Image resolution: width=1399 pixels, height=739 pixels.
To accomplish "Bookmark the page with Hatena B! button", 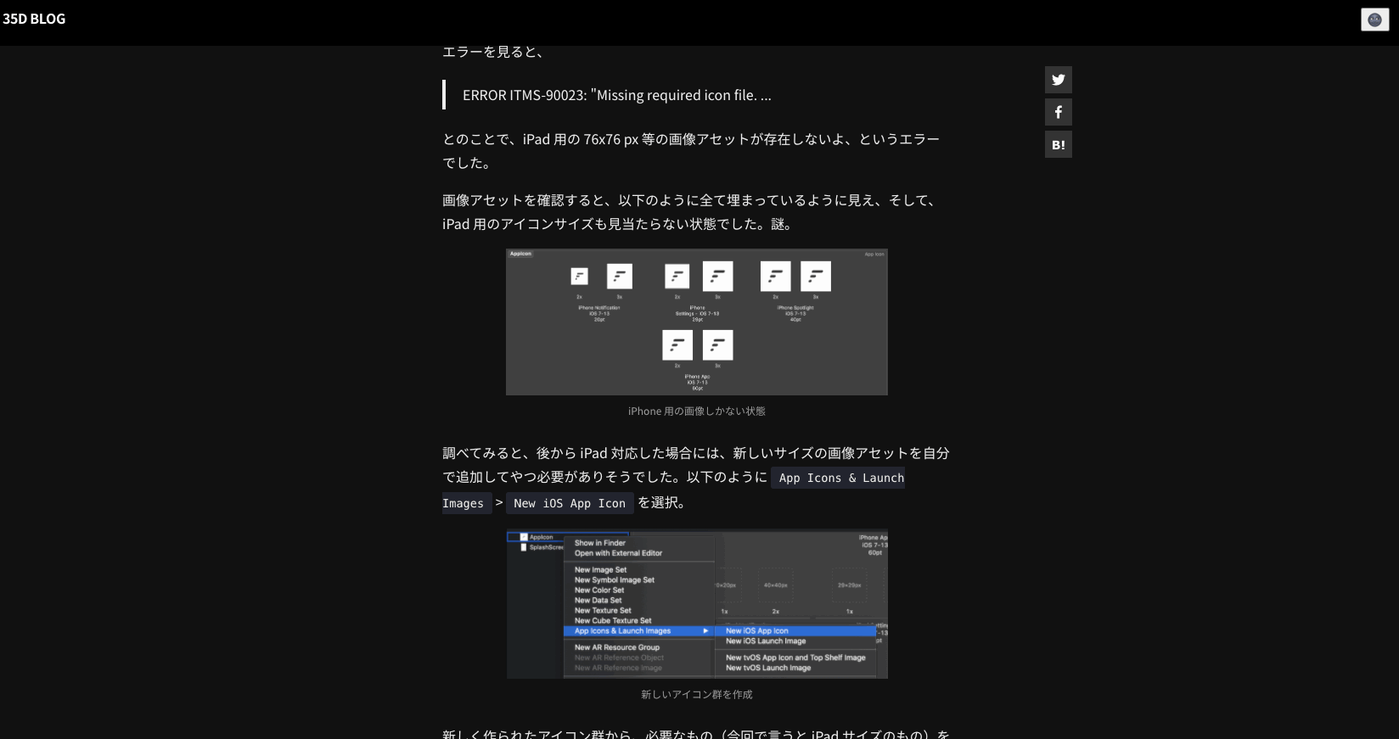I will (1058, 144).
